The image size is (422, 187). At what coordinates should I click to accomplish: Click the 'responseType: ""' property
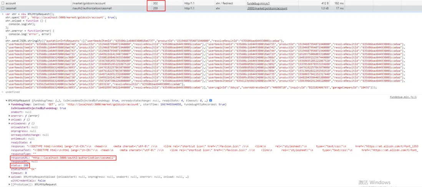click(x=23, y=154)
